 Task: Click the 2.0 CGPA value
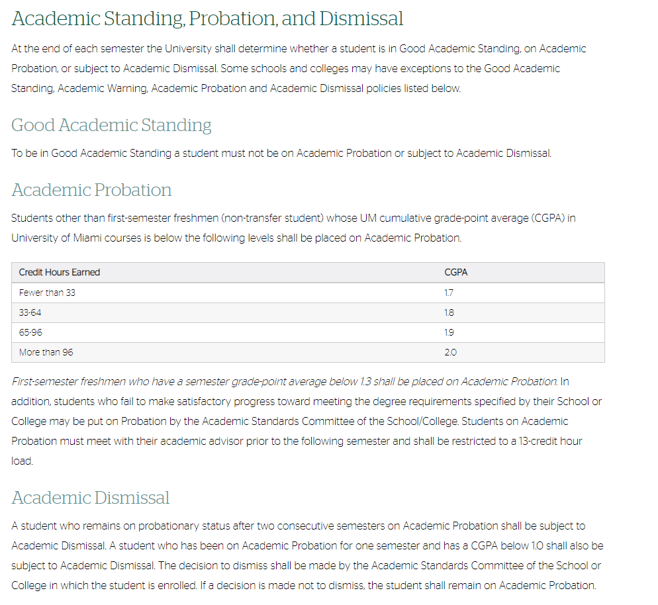pos(449,352)
